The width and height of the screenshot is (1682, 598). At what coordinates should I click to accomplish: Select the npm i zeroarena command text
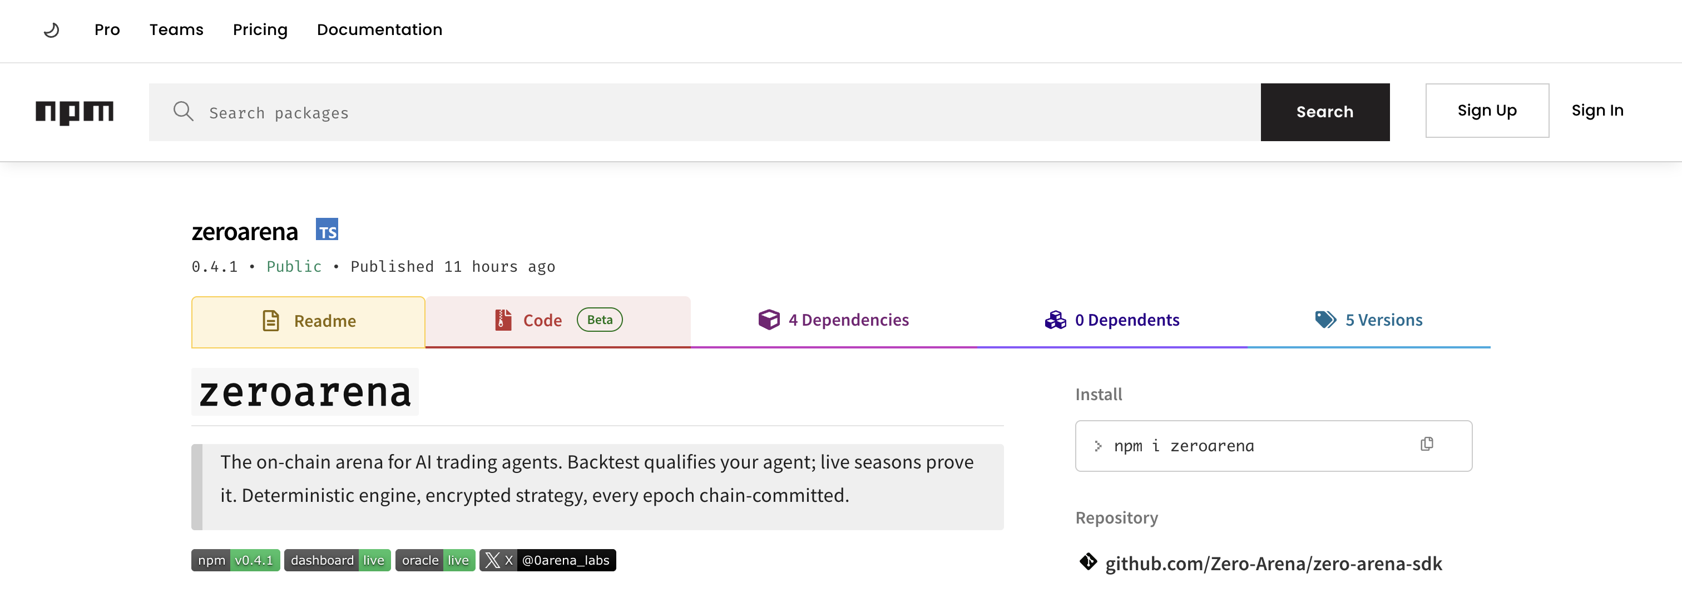pos(1184,446)
